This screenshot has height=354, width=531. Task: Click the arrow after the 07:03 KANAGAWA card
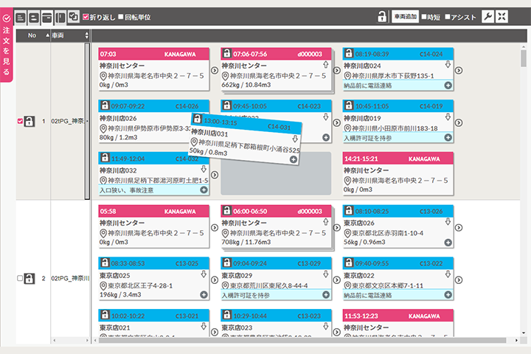214,70
